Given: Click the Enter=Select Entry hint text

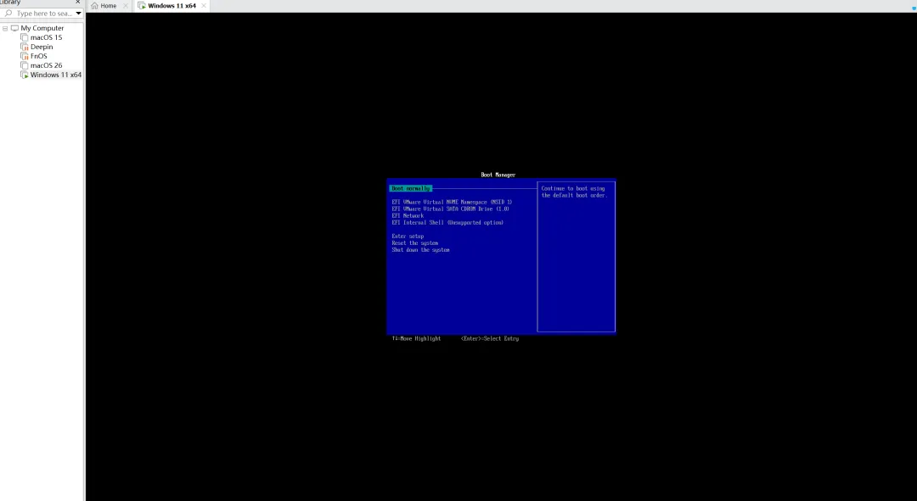Looking at the screenshot, I should coord(490,339).
